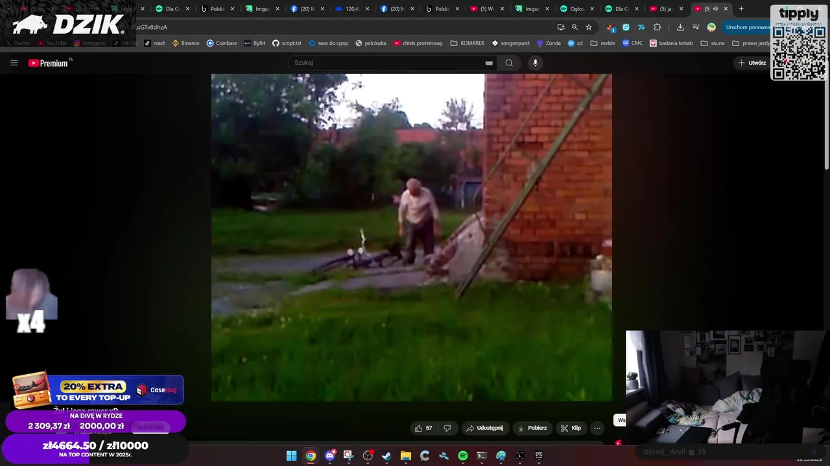The height and width of the screenshot is (466, 830).
Task: Open the palcówka bookmark
Action: tap(371, 43)
